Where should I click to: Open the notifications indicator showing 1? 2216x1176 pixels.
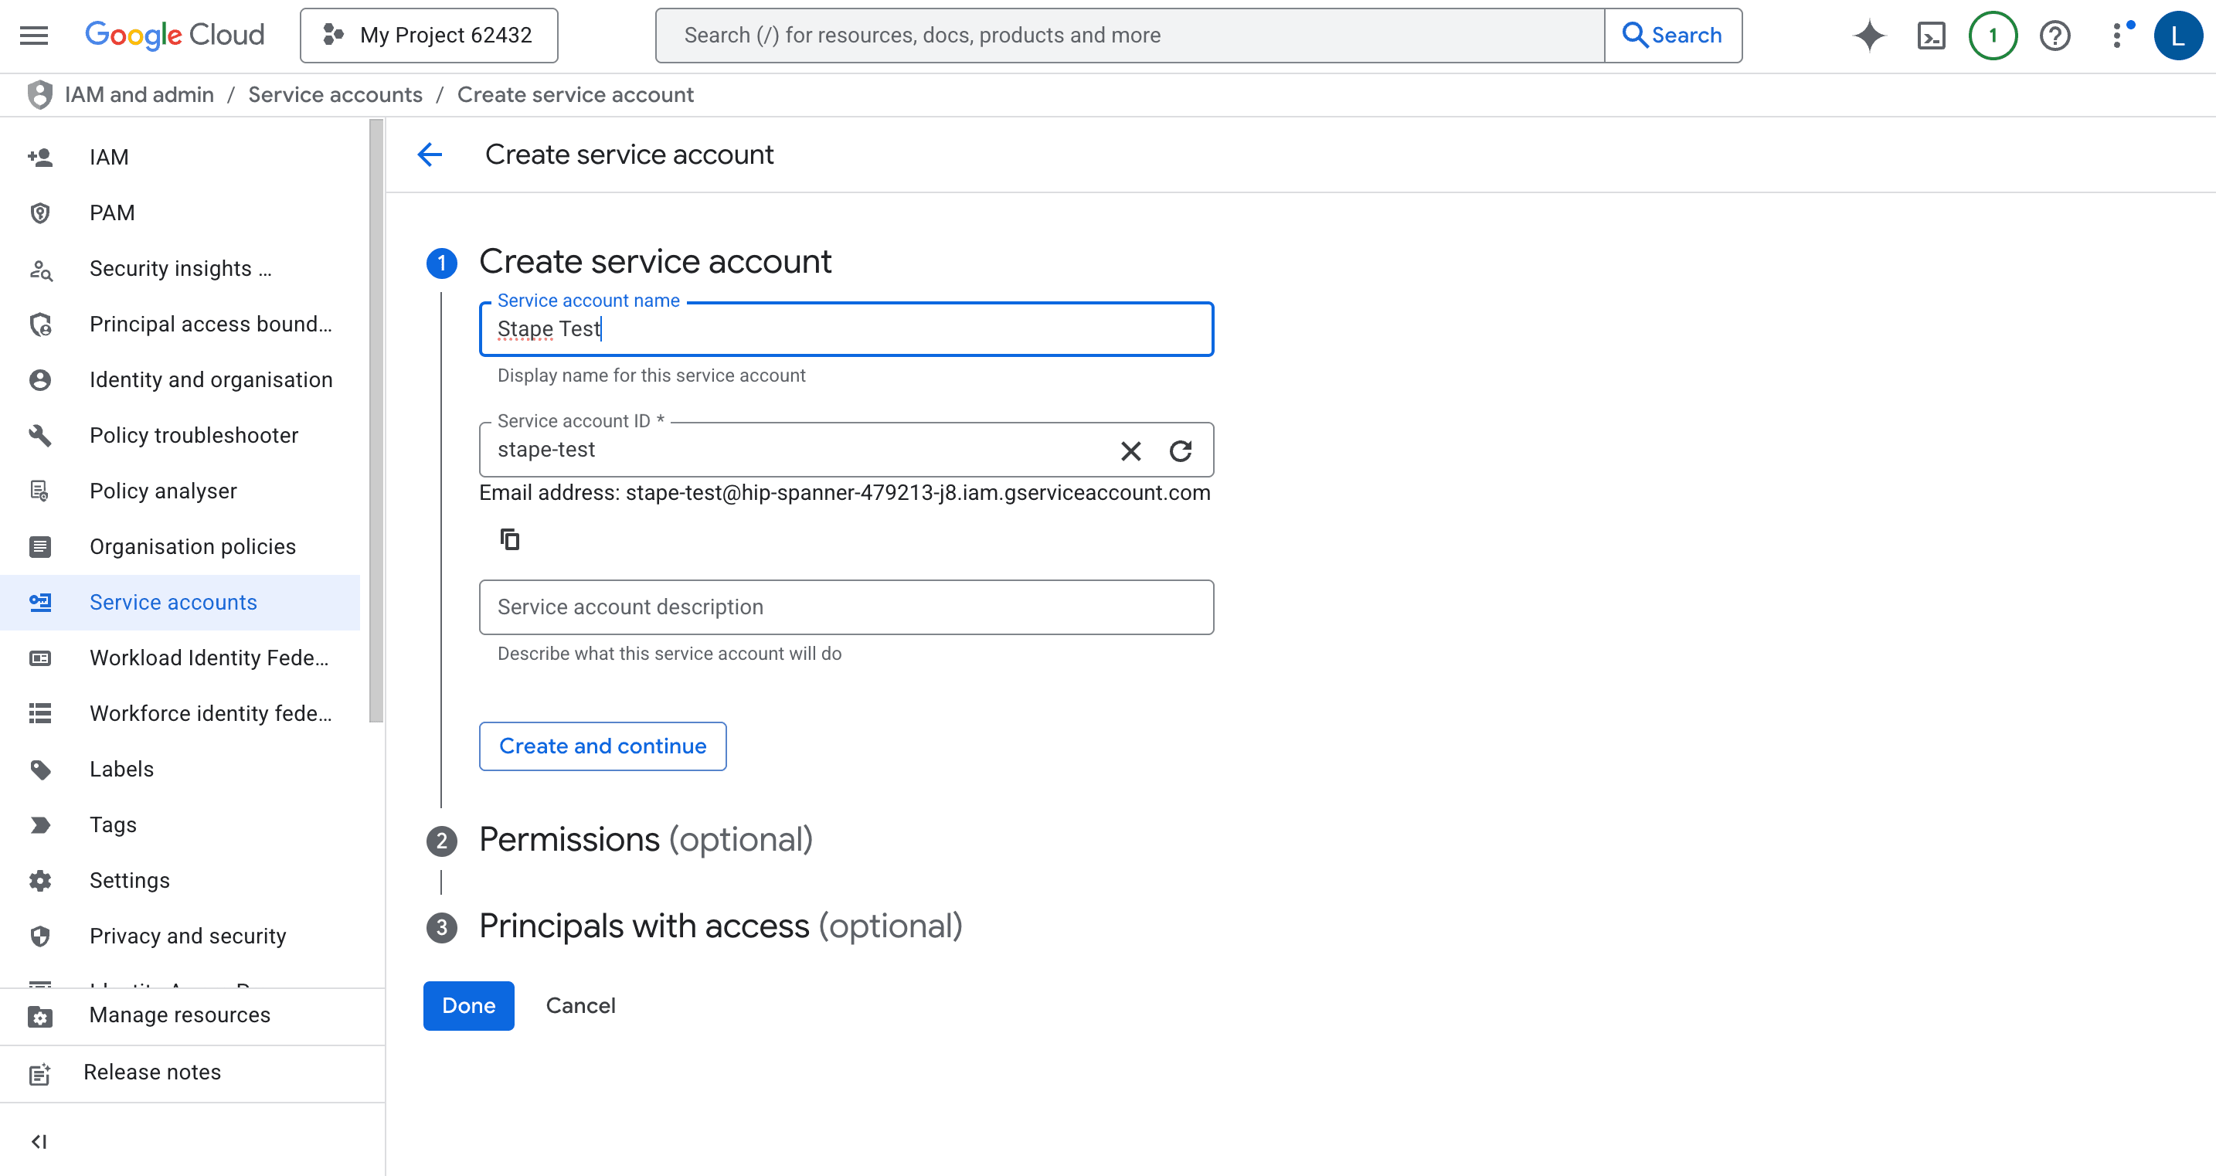coord(1993,36)
